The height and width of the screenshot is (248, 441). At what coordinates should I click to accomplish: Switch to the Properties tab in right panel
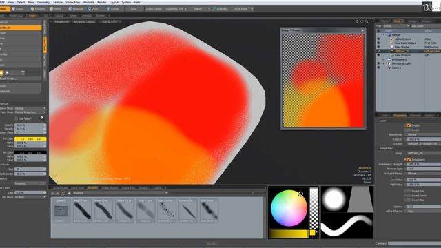(400, 116)
